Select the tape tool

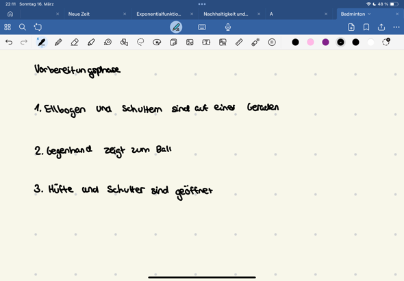pyautogui.click(x=108, y=42)
